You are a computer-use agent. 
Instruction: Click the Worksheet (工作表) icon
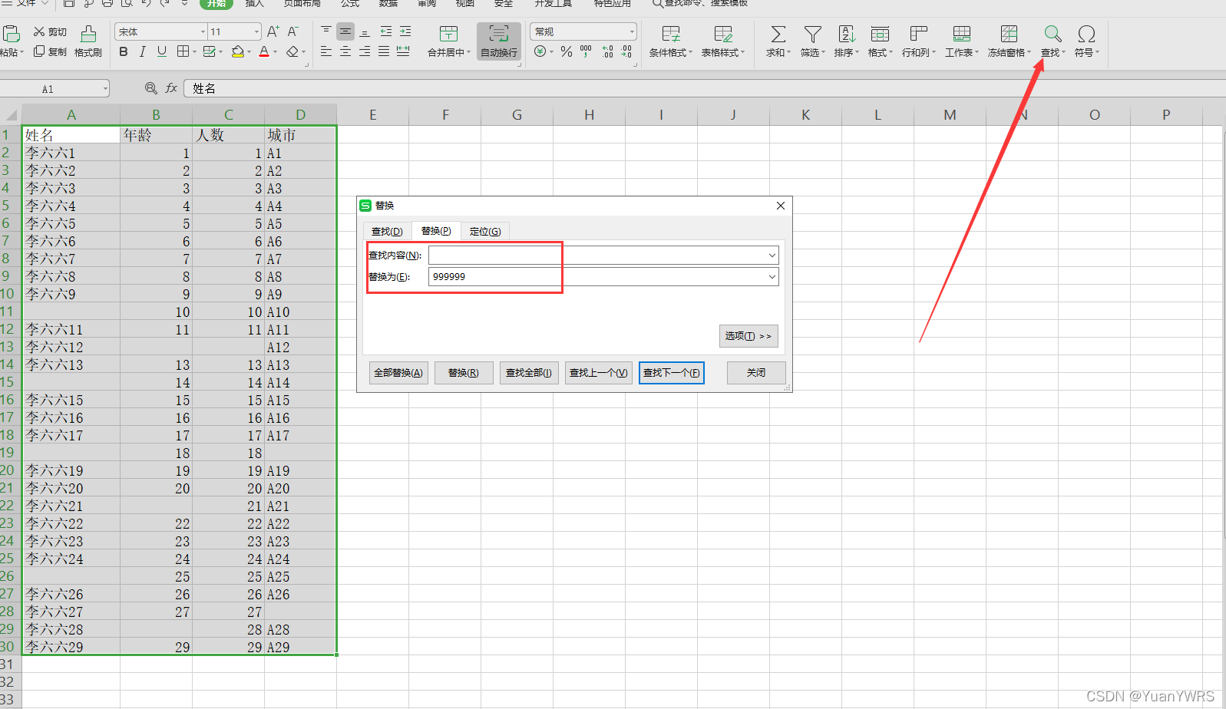pos(961,34)
